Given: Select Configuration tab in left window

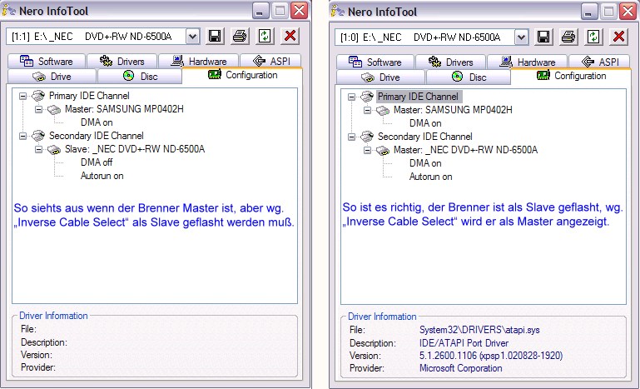Looking at the screenshot, I should click(242, 75).
